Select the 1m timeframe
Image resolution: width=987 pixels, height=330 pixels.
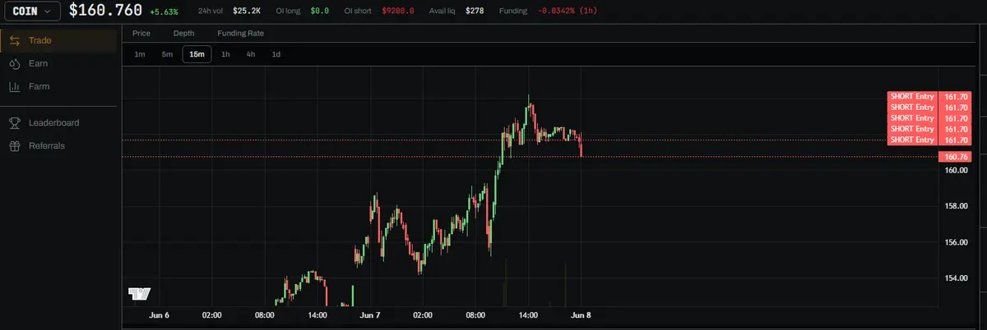click(140, 54)
